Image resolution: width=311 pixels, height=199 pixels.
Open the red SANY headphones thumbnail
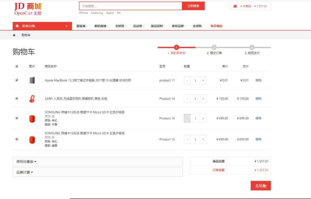[32, 99]
